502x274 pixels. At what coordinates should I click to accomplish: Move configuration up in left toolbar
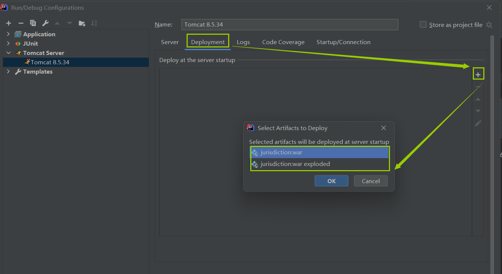click(57, 23)
